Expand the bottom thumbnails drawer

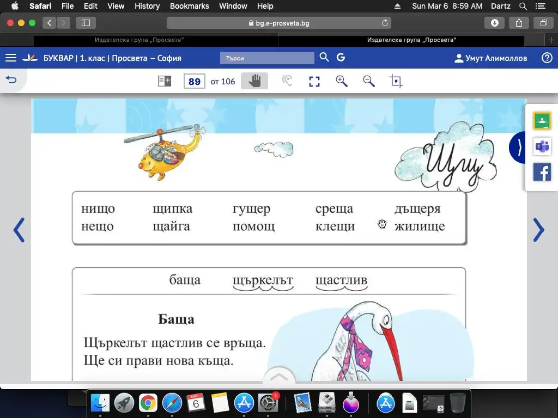coord(280,377)
